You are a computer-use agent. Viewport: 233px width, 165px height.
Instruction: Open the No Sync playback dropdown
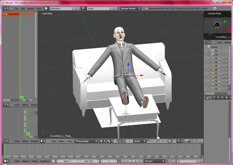154,161
